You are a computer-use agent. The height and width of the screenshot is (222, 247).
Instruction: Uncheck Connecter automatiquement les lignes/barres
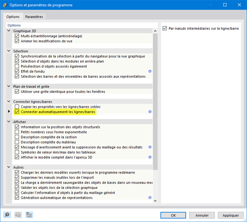point(17,112)
